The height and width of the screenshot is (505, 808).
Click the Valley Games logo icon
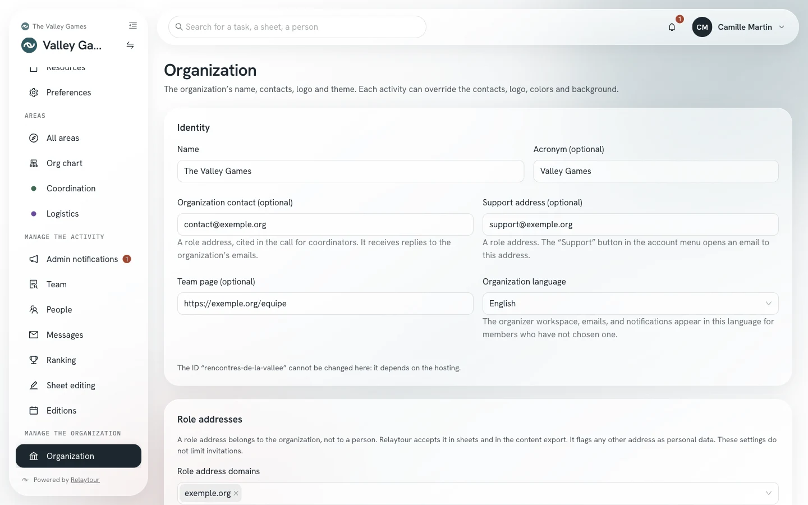click(29, 45)
